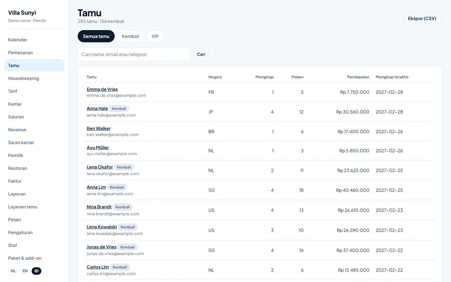Open guest Emma de Vries

102,89
